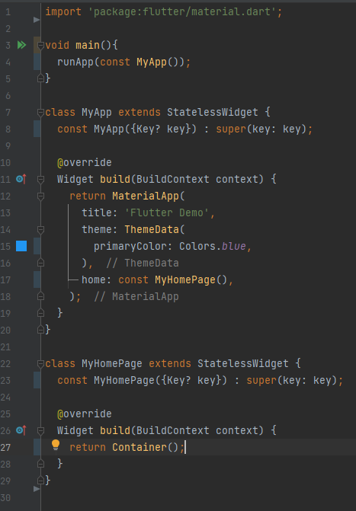Click the MyApp class fold end on line 20
This screenshot has height=511, width=356.
(40, 330)
